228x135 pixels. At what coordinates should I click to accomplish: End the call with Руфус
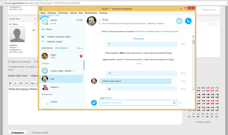[x=81, y=56]
